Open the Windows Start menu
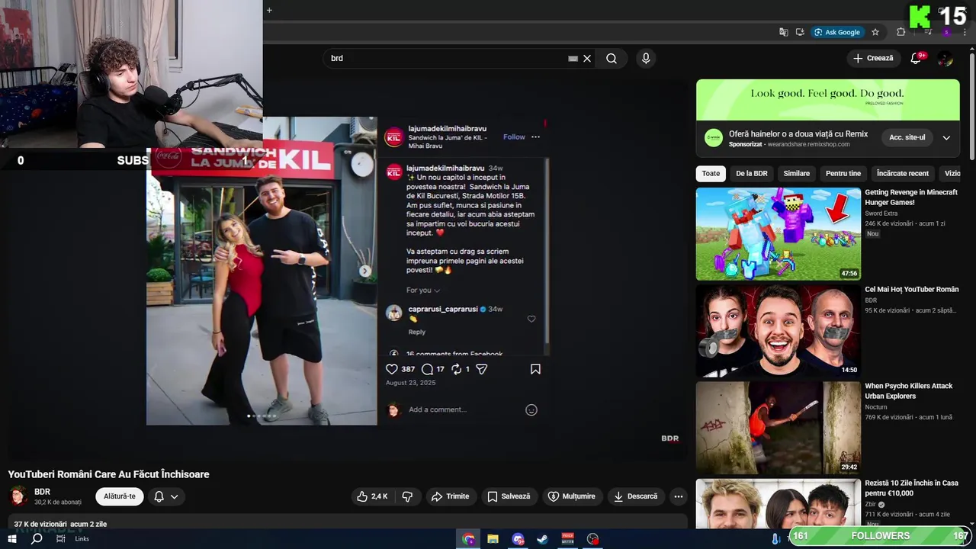The width and height of the screenshot is (976, 549). click(12, 539)
